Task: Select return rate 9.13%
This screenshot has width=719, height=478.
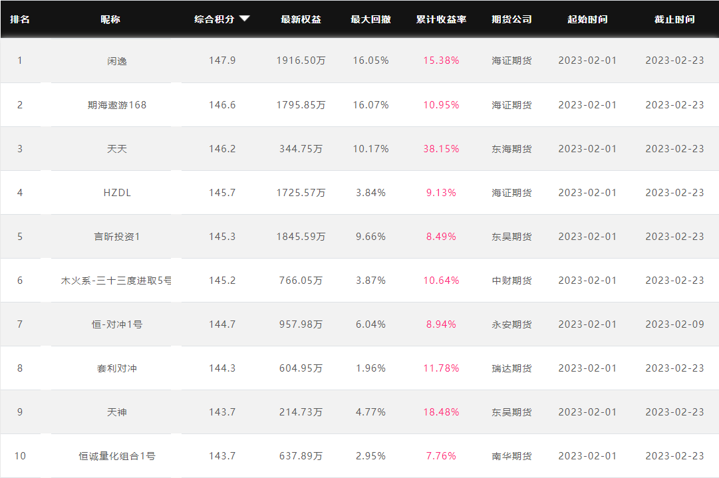Action: tap(441, 193)
